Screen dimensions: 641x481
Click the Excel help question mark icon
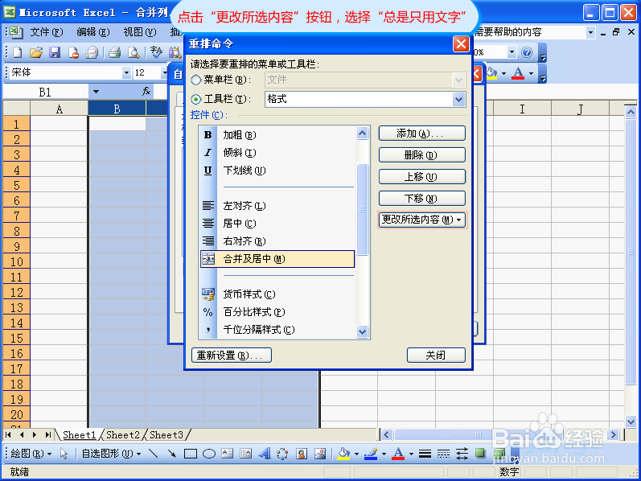click(x=527, y=52)
